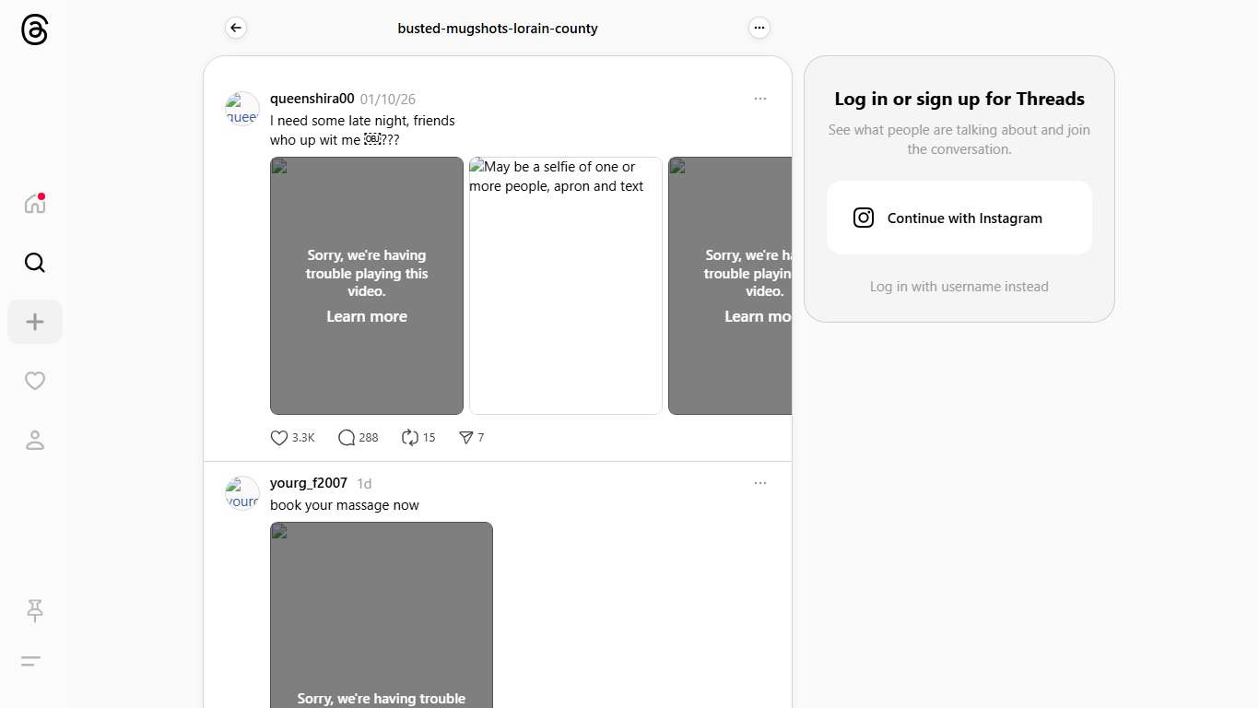The width and height of the screenshot is (1259, 708).
Task: Like queenshira00's post with 3.3K likes
Action: (x=279, y=438)
